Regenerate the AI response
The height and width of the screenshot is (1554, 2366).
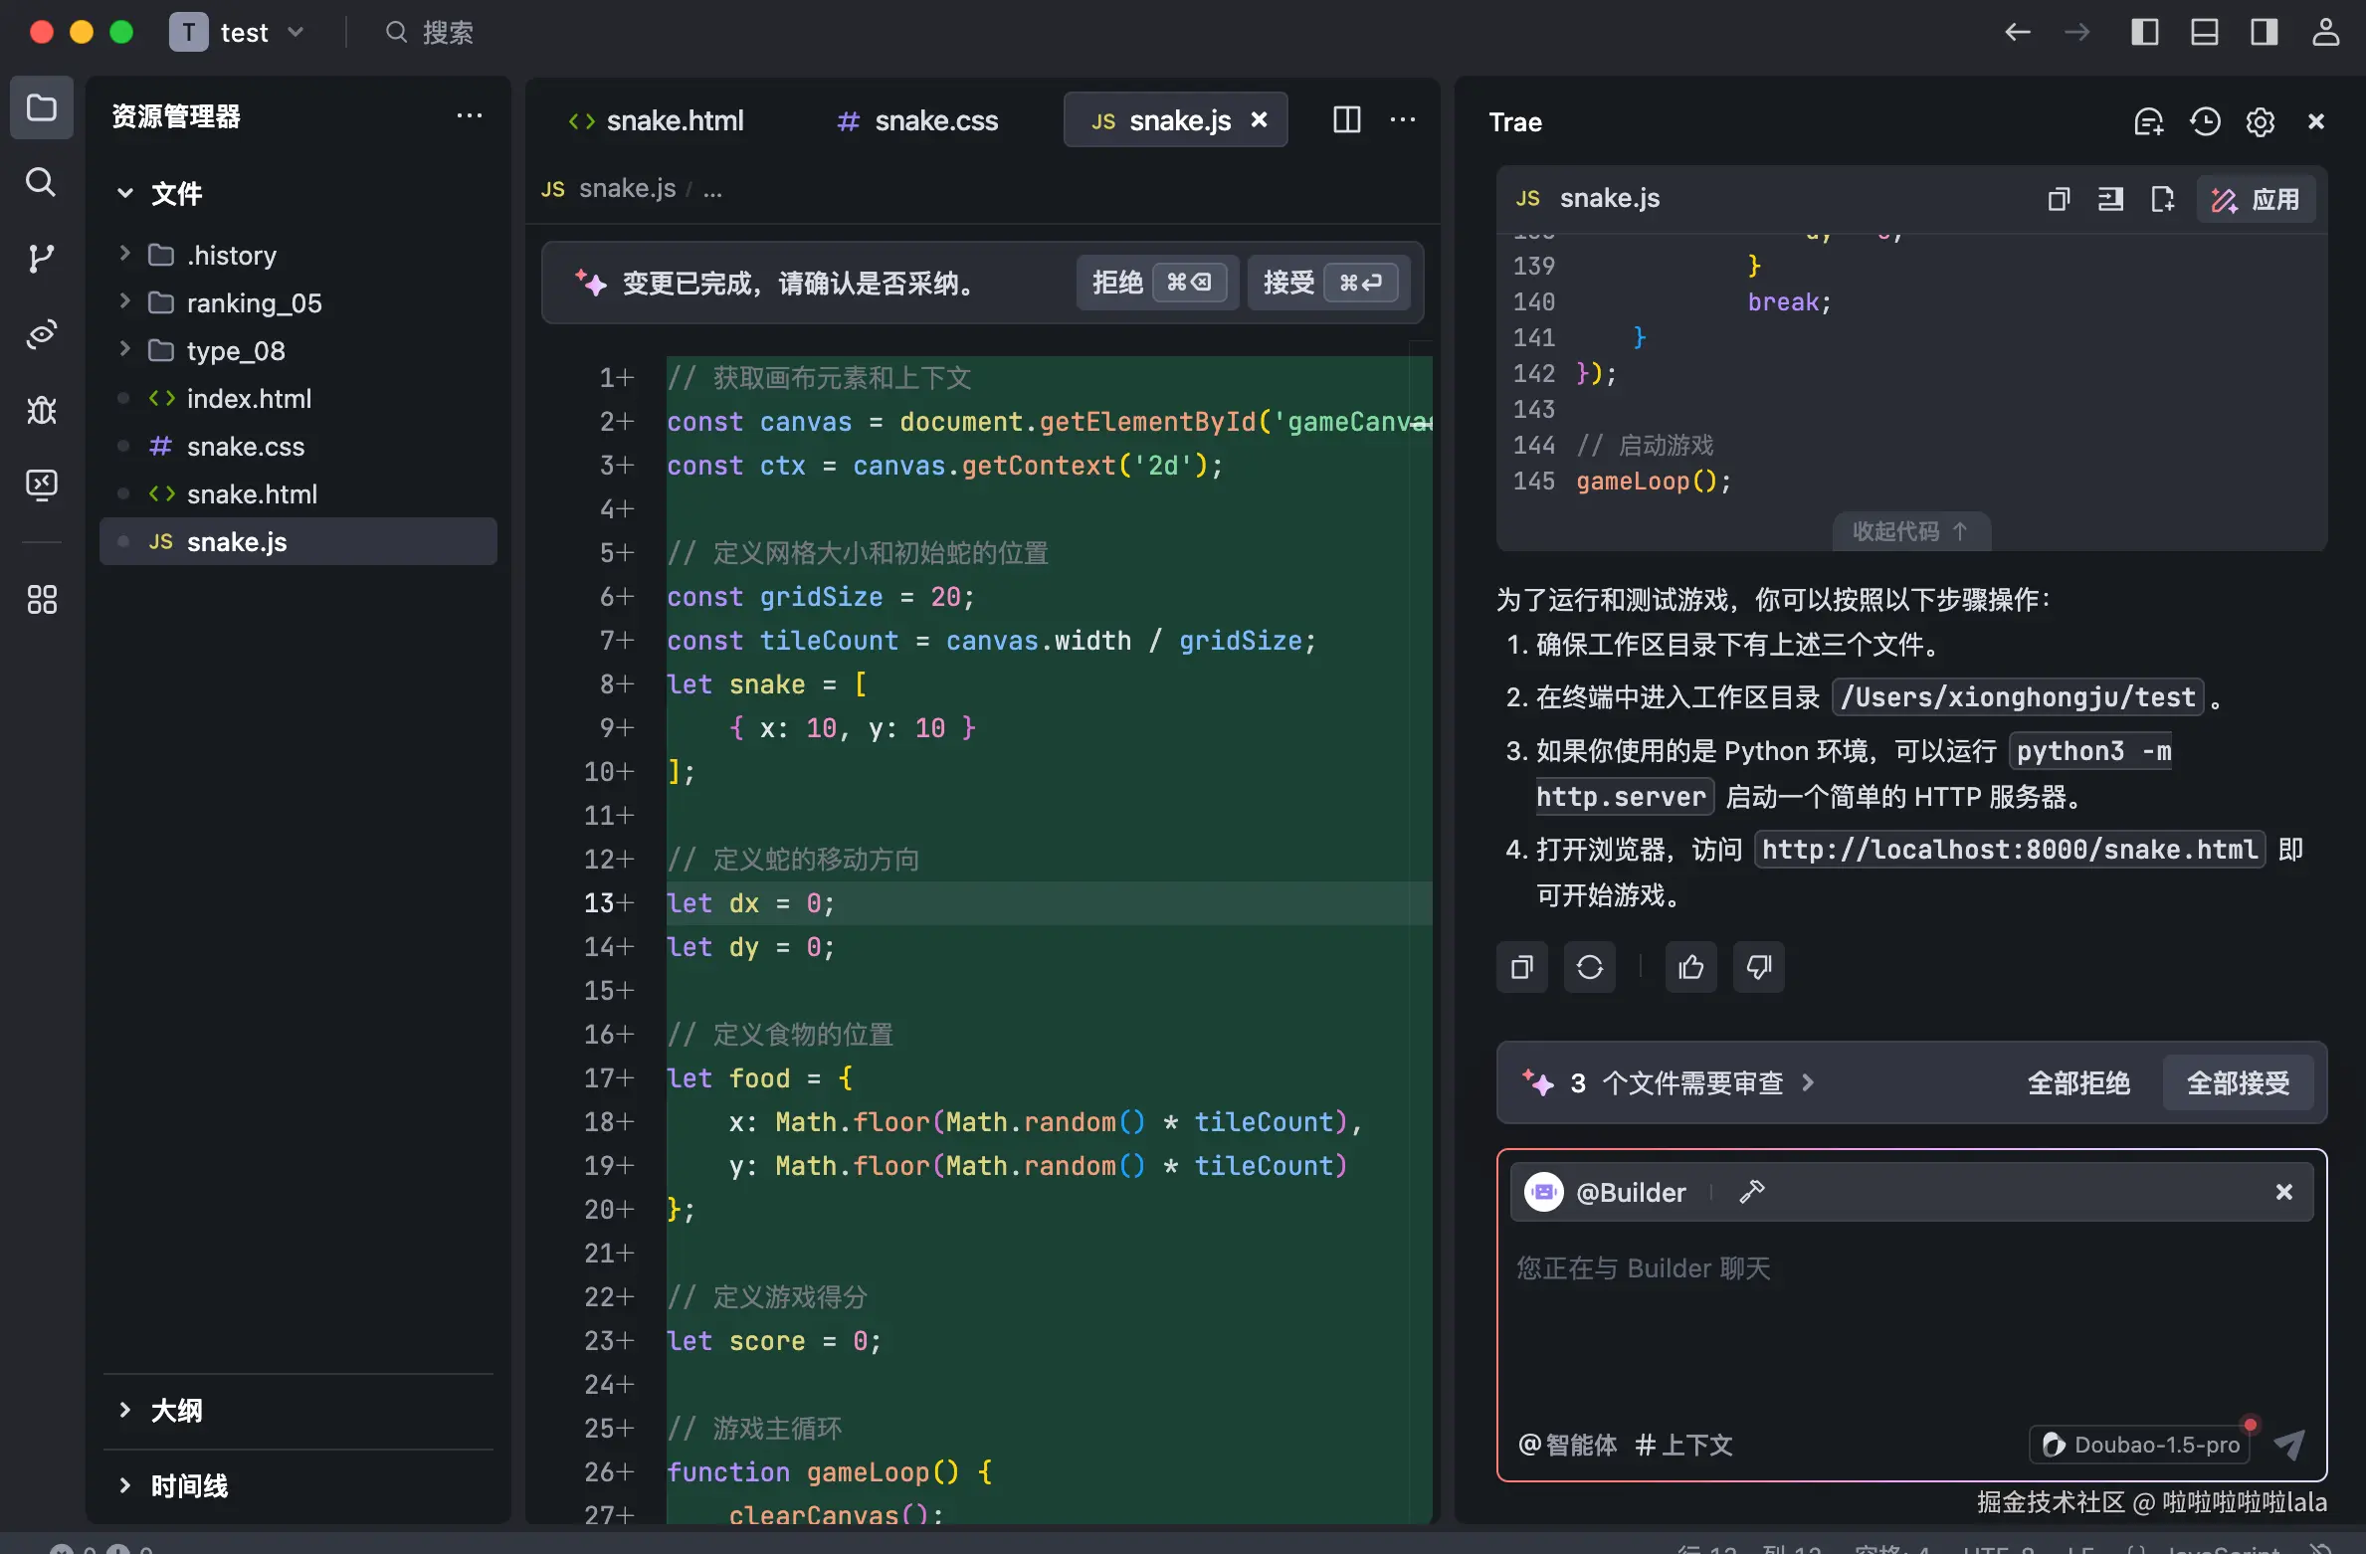click(1590, 967)
